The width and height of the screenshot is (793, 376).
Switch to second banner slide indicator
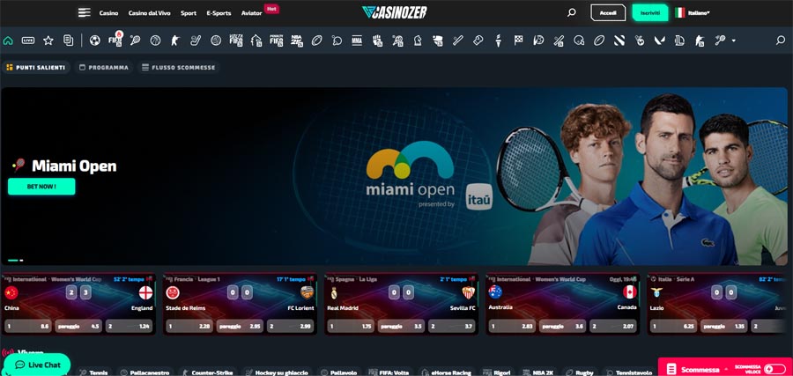click(x=21, y=261)
